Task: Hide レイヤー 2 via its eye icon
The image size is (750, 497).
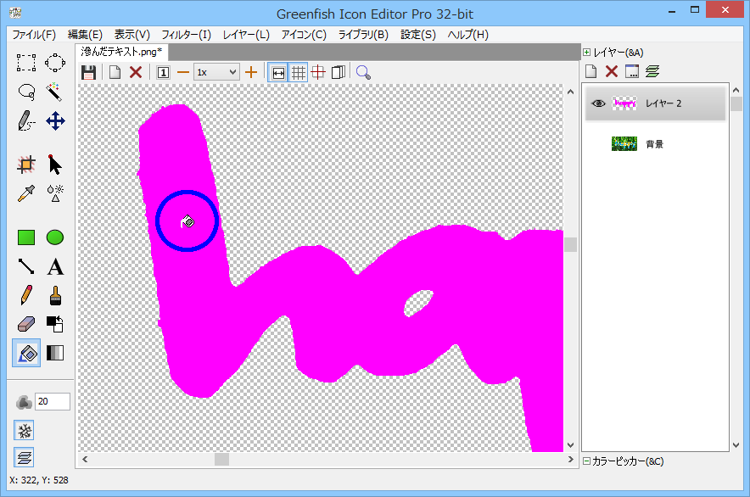Action: point(598,103)
